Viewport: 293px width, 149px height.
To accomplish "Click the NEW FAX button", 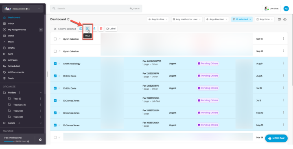I will (276, 138).
